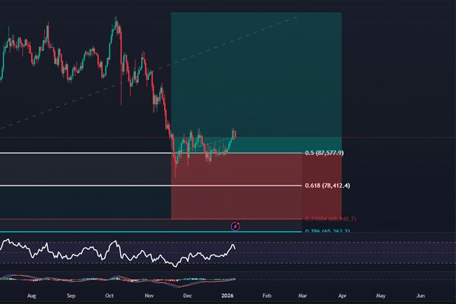Click the cyan 0.786 Fibonacci level label
The height and width of the screenshot is (304, 456).
click(x=327, y=231)
